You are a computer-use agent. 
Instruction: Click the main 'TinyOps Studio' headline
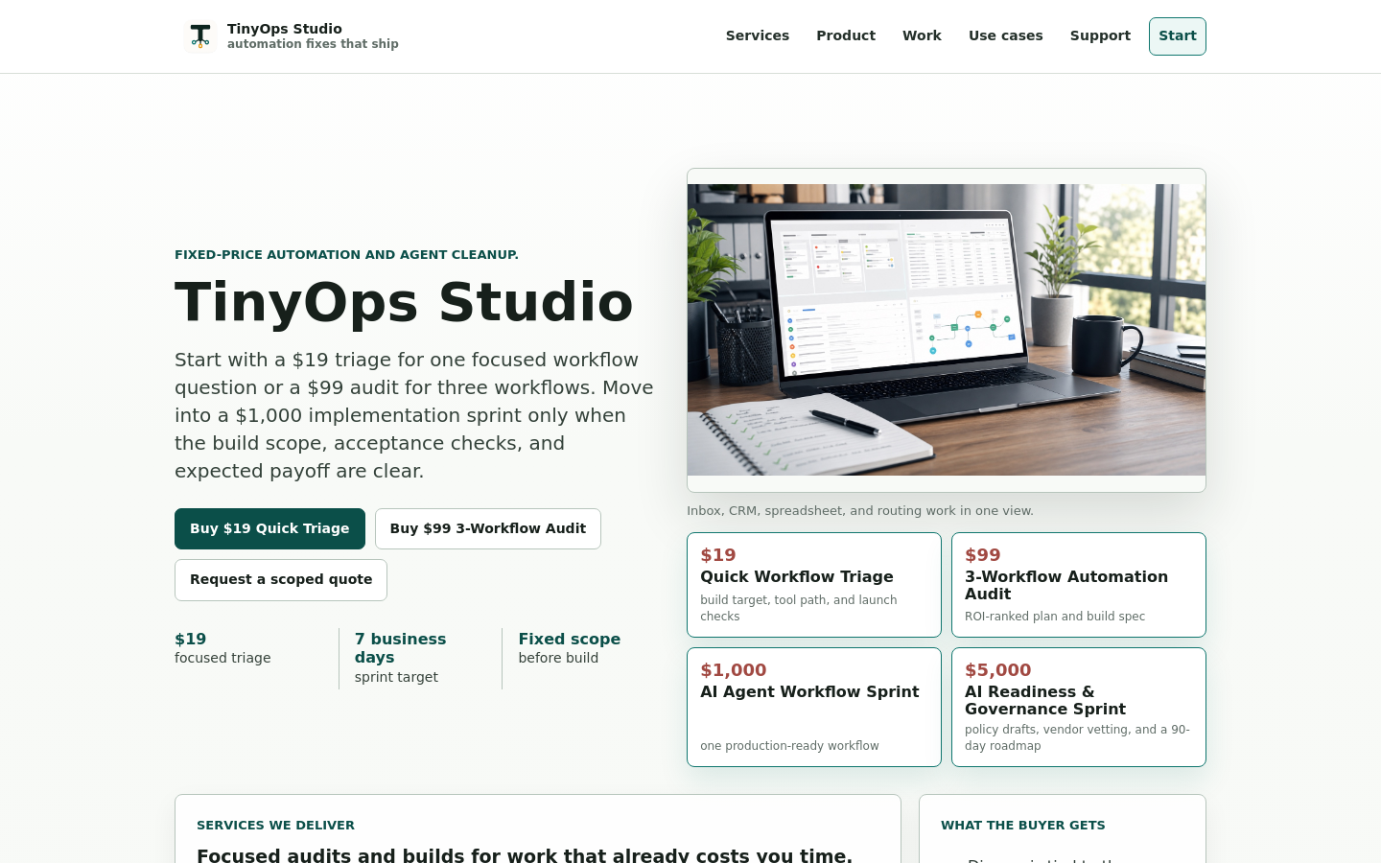tap(404, 302)
